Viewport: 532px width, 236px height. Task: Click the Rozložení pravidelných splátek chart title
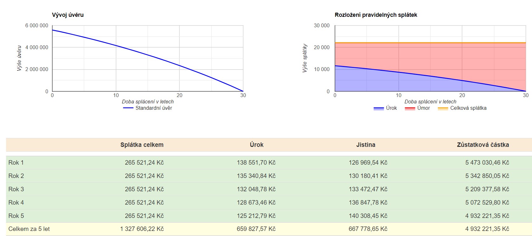click(x=376, y=15)
